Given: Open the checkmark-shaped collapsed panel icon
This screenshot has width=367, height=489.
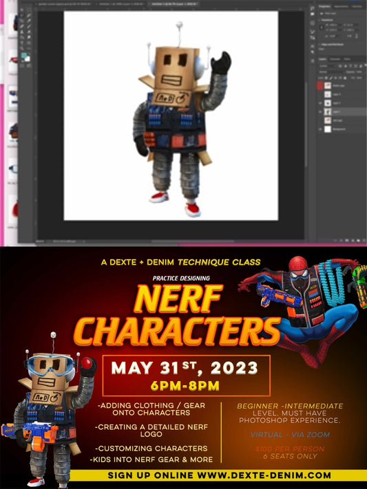Looking at the screenshot, I should [313, 32].
